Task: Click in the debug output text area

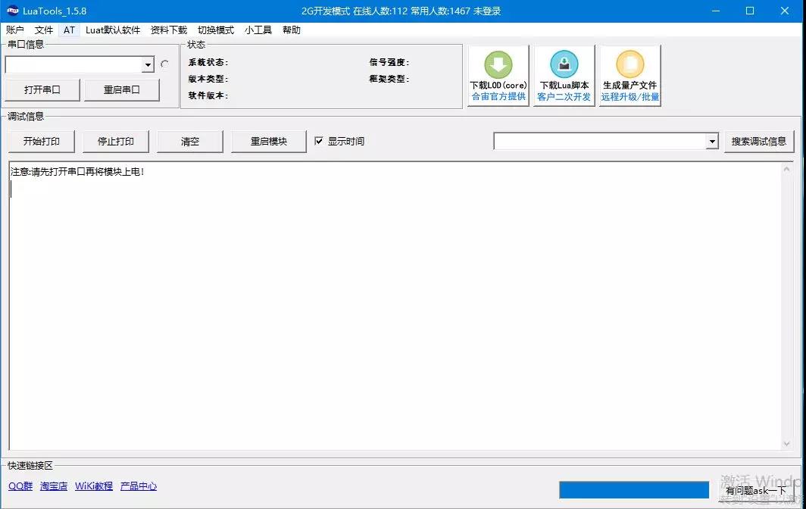Action: (x=395, y=306)
